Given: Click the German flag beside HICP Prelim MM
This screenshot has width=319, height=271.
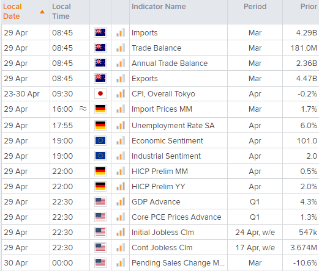Looking at the screenshot, I should 100,171.
